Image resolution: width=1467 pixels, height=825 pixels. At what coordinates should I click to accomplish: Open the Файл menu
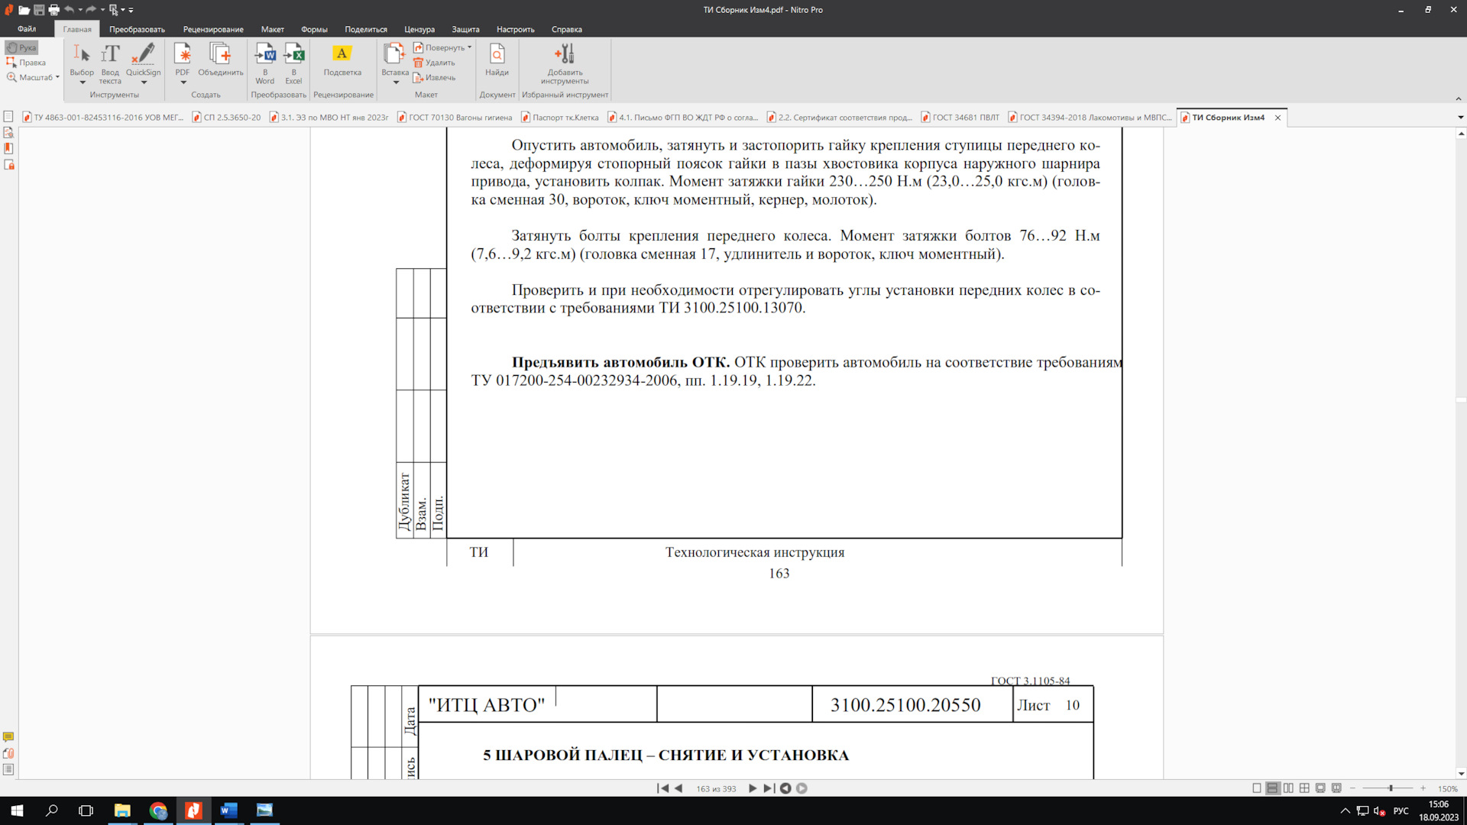pyautogui.click(x=27, y=29)
